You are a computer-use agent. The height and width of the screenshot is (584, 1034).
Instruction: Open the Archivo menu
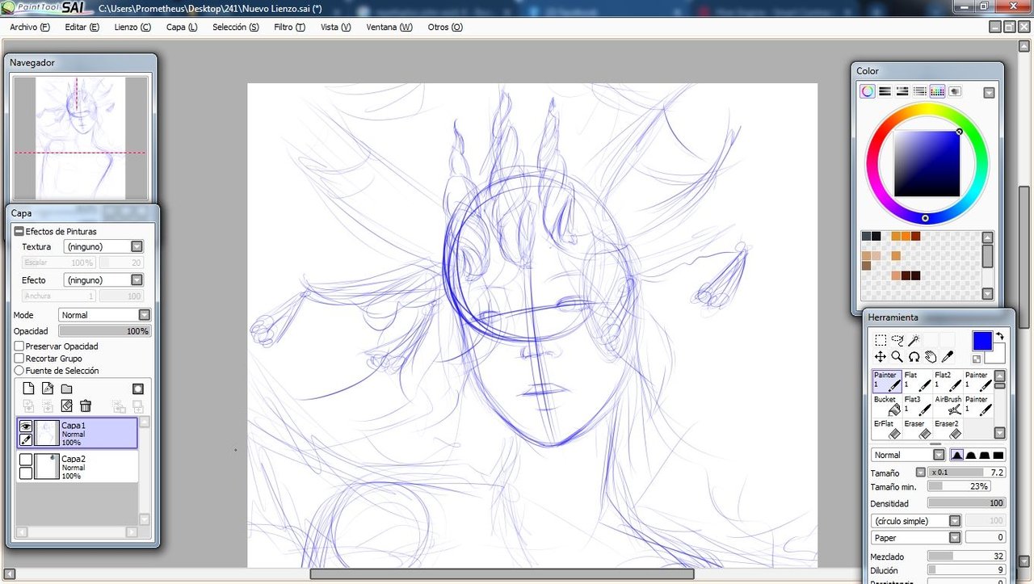point(30,27)
